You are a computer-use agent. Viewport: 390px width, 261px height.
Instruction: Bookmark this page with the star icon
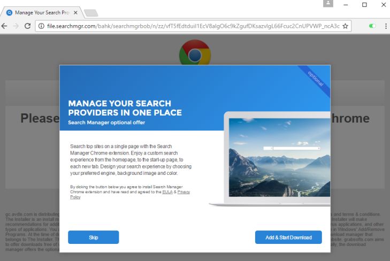pyautogui.click(x=345, y=26)
